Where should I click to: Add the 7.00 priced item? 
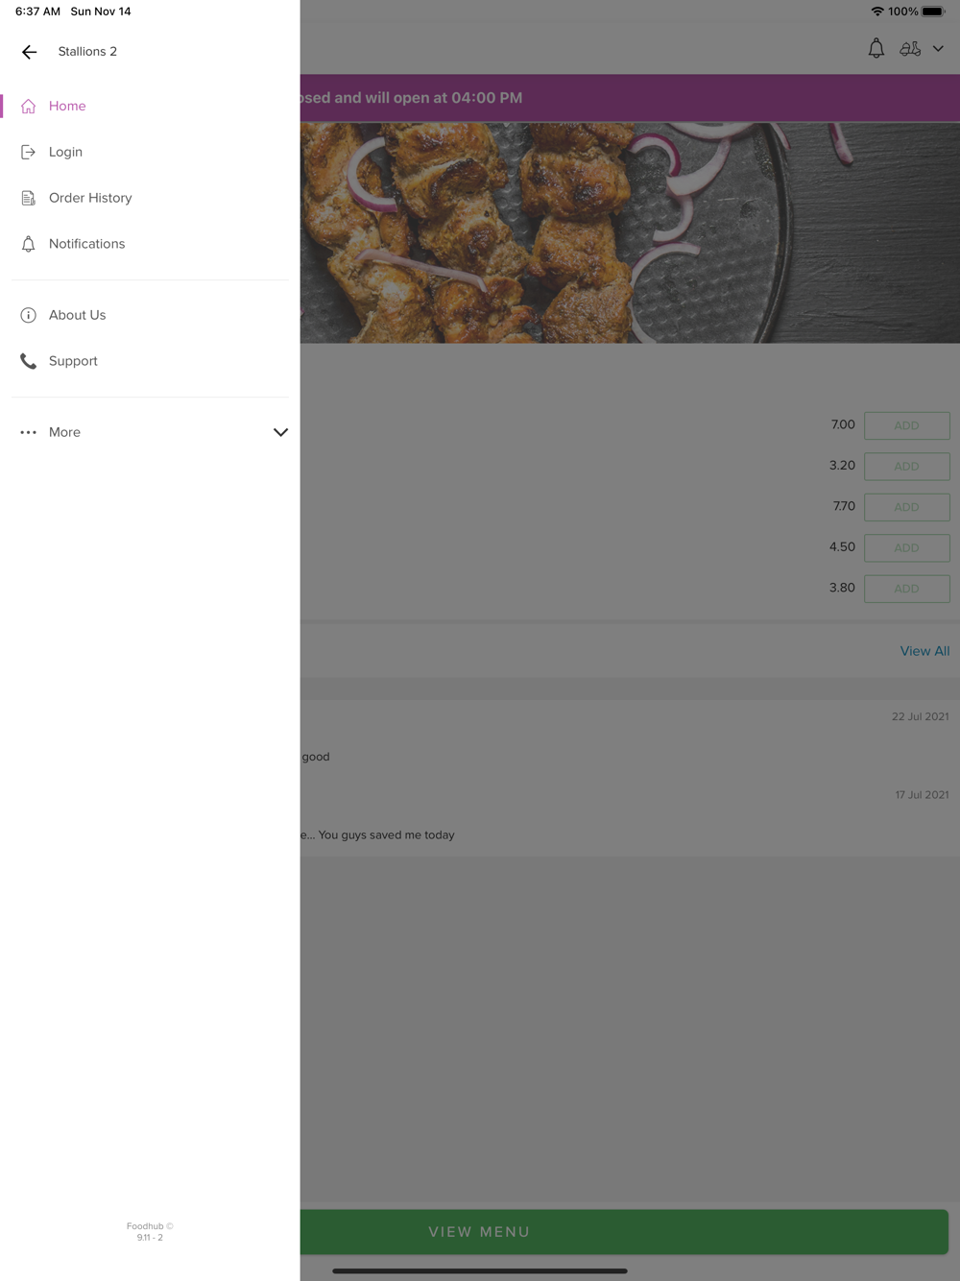pos(907,425)
